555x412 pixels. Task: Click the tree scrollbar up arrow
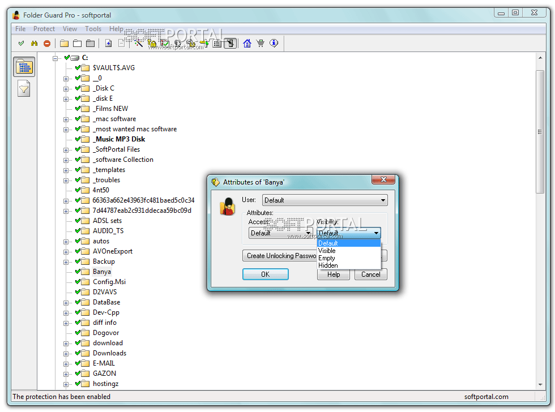[540, 58]
